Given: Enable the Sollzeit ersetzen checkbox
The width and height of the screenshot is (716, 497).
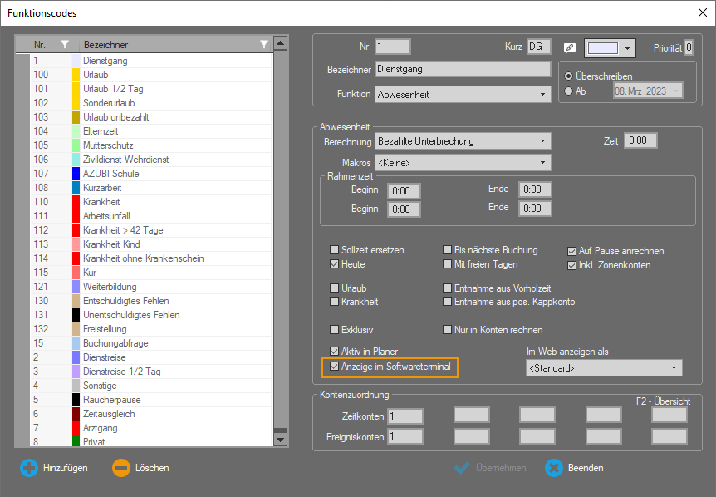Looking at the screenshot, I should point(335,251).
